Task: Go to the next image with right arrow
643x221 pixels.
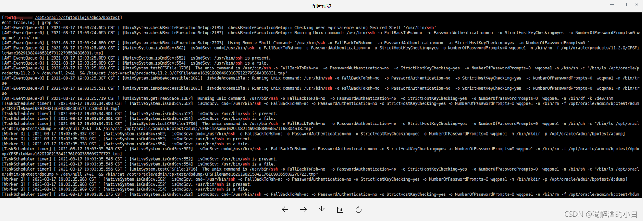Action: 304,210
